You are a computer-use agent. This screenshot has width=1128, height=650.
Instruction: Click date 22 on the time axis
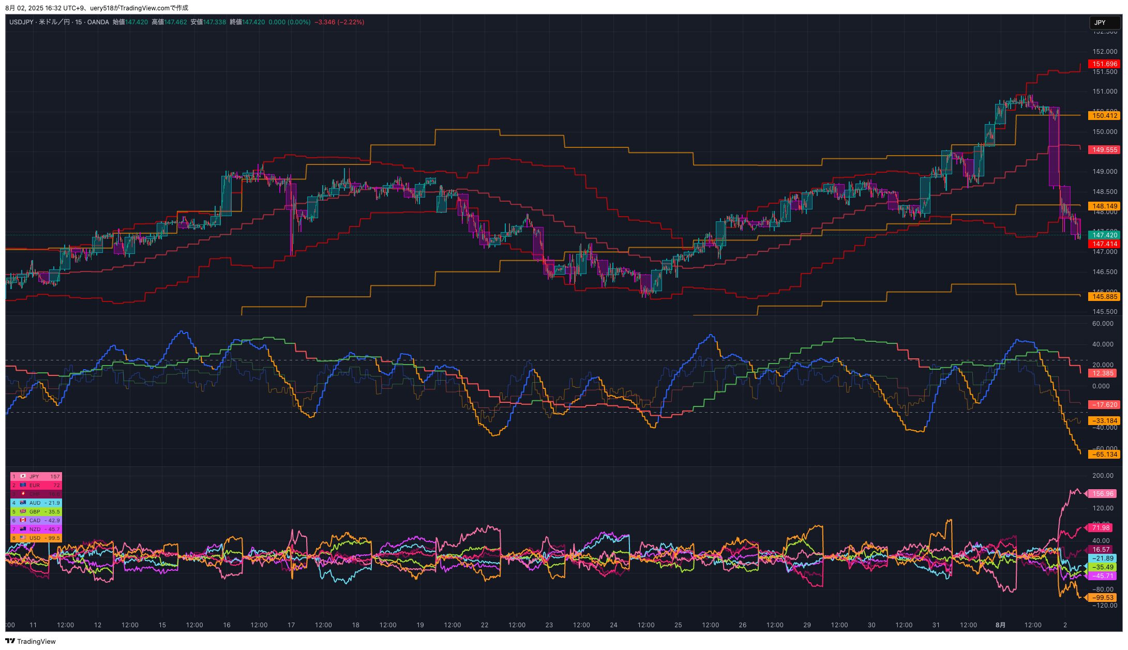coord(485,625)
